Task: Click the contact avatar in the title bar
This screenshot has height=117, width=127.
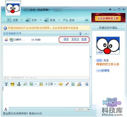Action: 13,8
